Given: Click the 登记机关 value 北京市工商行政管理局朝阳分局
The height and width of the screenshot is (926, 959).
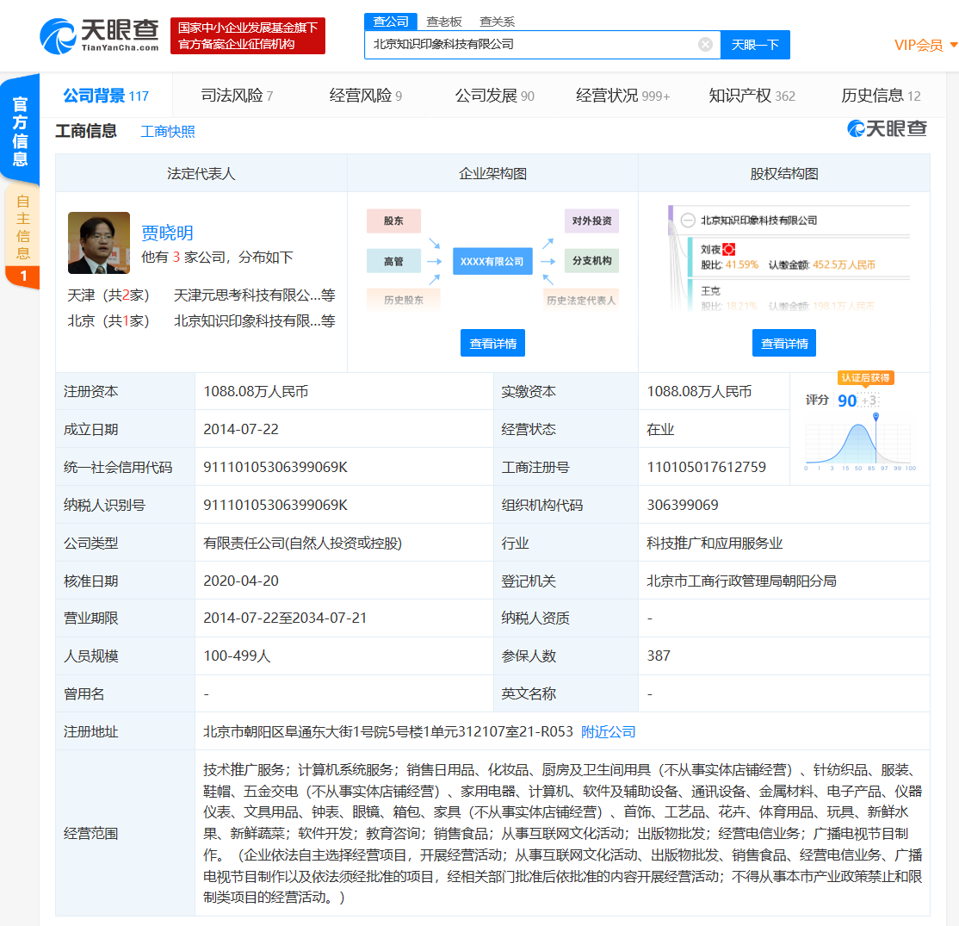Looking at the screenshot, I should (x=741, y=581).
